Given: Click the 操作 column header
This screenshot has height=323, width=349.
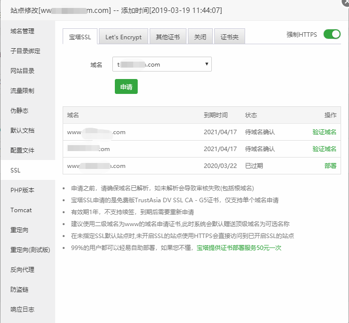Looking at the screenshot, I should pos(330,115).
